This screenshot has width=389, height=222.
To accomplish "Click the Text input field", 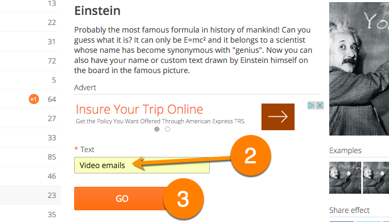I will [x=141, y=165].
